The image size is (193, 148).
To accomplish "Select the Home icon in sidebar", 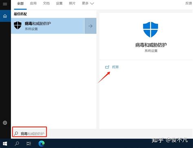I will [5, 16].
